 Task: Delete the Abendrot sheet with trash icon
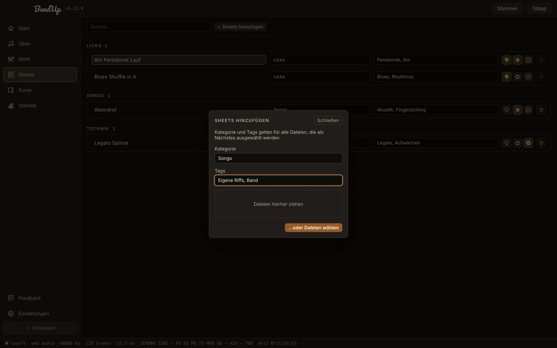click(541, 110)
